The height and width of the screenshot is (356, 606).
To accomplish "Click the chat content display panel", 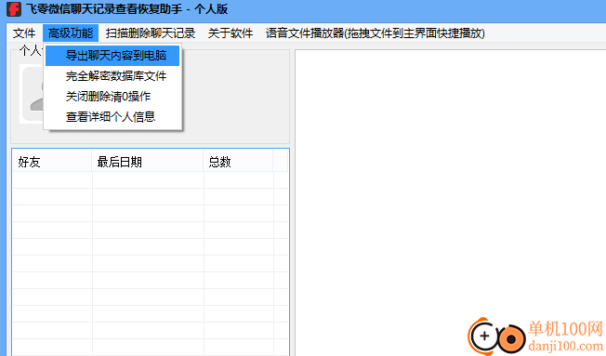I will click(450, 203).
